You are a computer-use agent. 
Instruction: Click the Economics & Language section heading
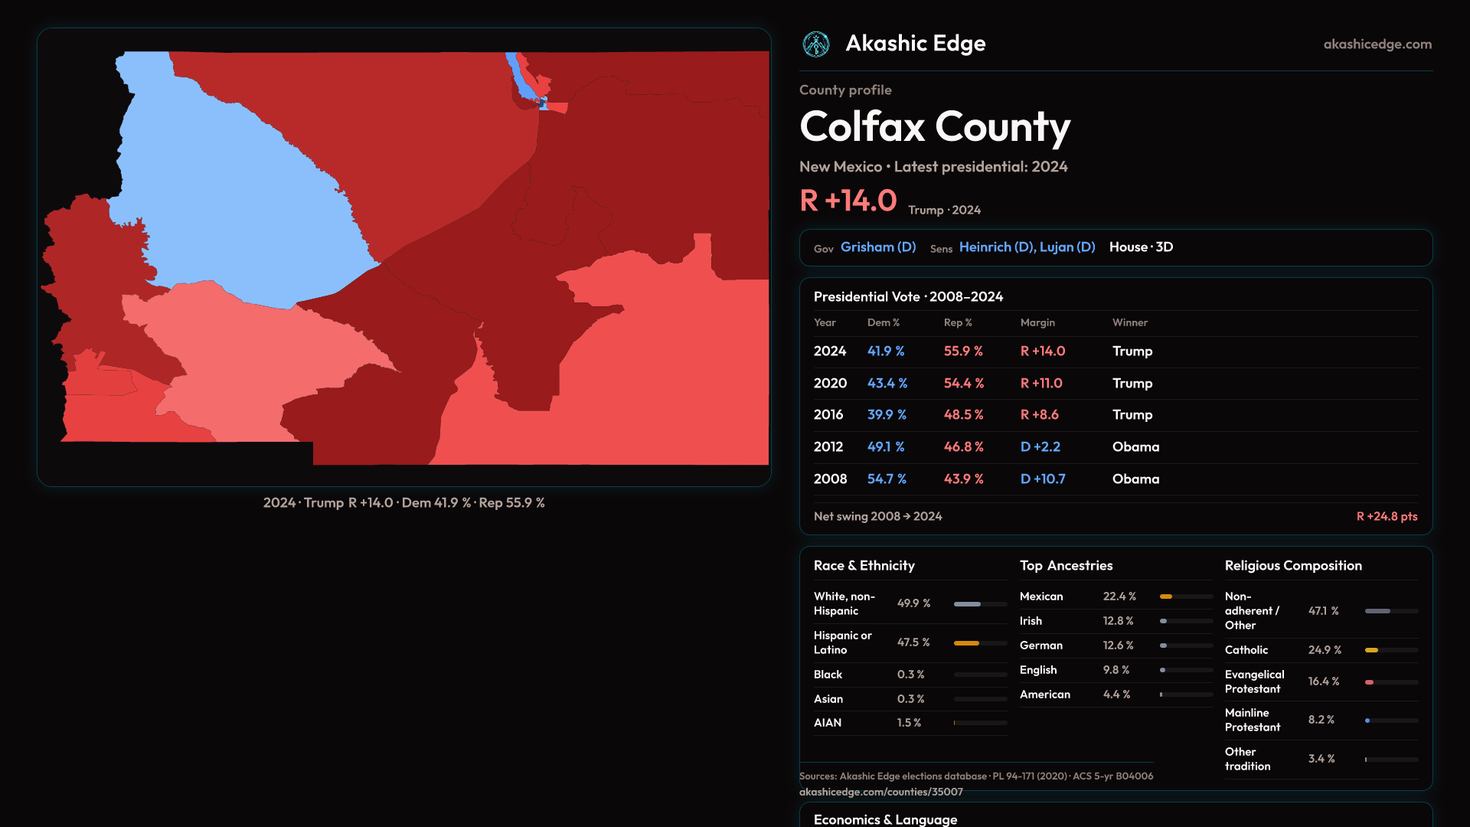coord(885,819)
